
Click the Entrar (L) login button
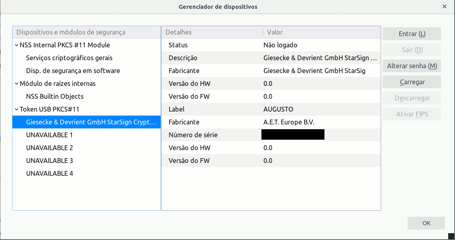[412, 34]
